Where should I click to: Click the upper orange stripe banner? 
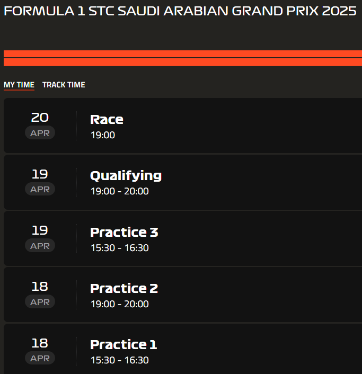[183, 54]
